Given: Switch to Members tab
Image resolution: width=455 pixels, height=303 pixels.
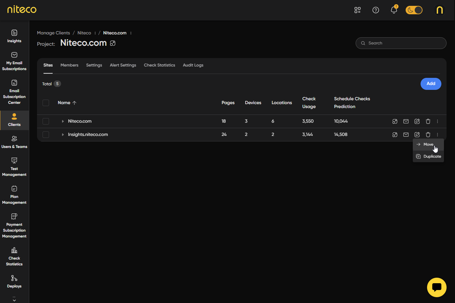Looking at the screenshot, I should 70,65.
